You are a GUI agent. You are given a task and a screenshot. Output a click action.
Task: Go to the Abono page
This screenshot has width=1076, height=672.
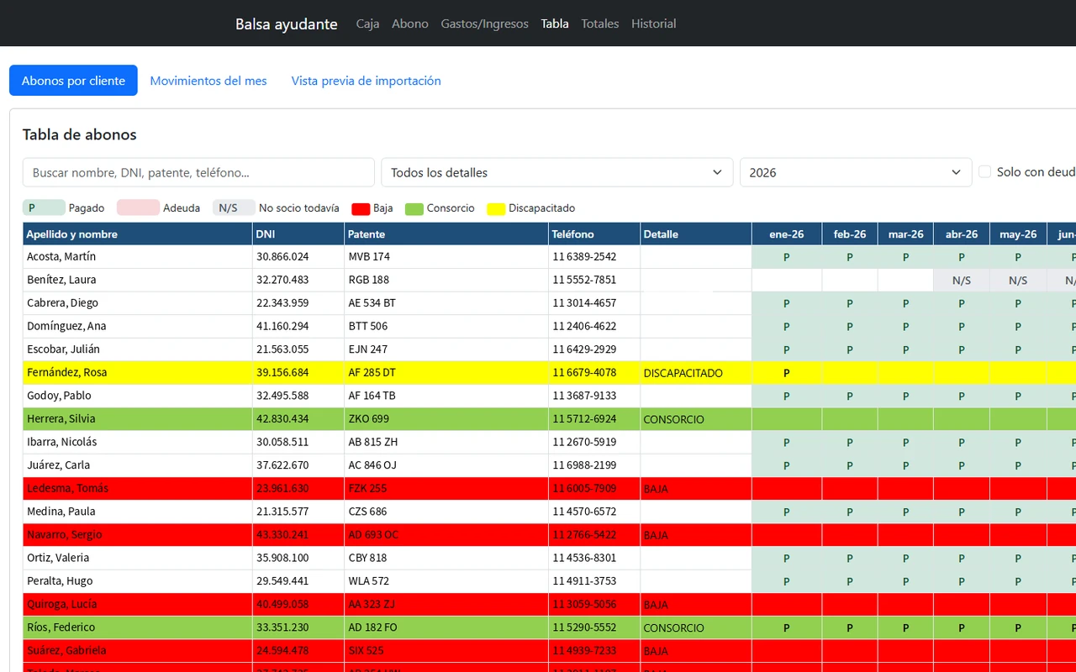click(410, 24)
